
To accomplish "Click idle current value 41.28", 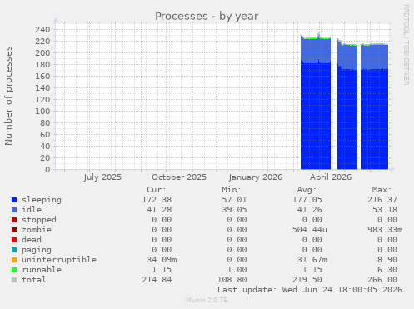I will point(159,210).
